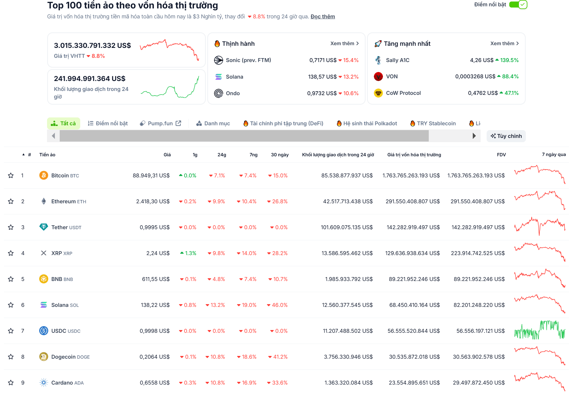This screenshot has height=393, width=578.
Task: Expand Xem thêm in Thịnh hành card
Action: [345, 43]
